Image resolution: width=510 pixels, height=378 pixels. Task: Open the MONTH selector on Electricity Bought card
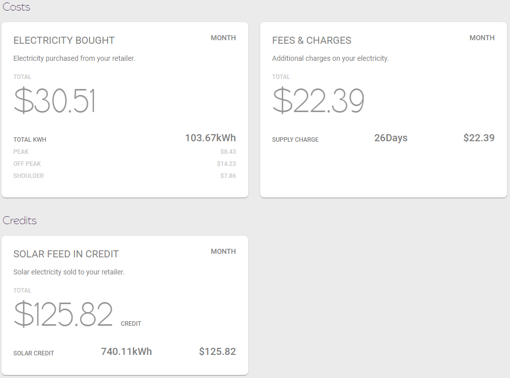pos(223,38)
